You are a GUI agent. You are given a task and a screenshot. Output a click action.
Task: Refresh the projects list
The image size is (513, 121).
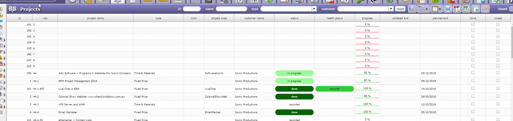coord(485,9)
